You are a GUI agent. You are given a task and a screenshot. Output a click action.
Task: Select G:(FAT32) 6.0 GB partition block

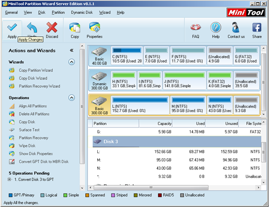(x=246, y=55)
